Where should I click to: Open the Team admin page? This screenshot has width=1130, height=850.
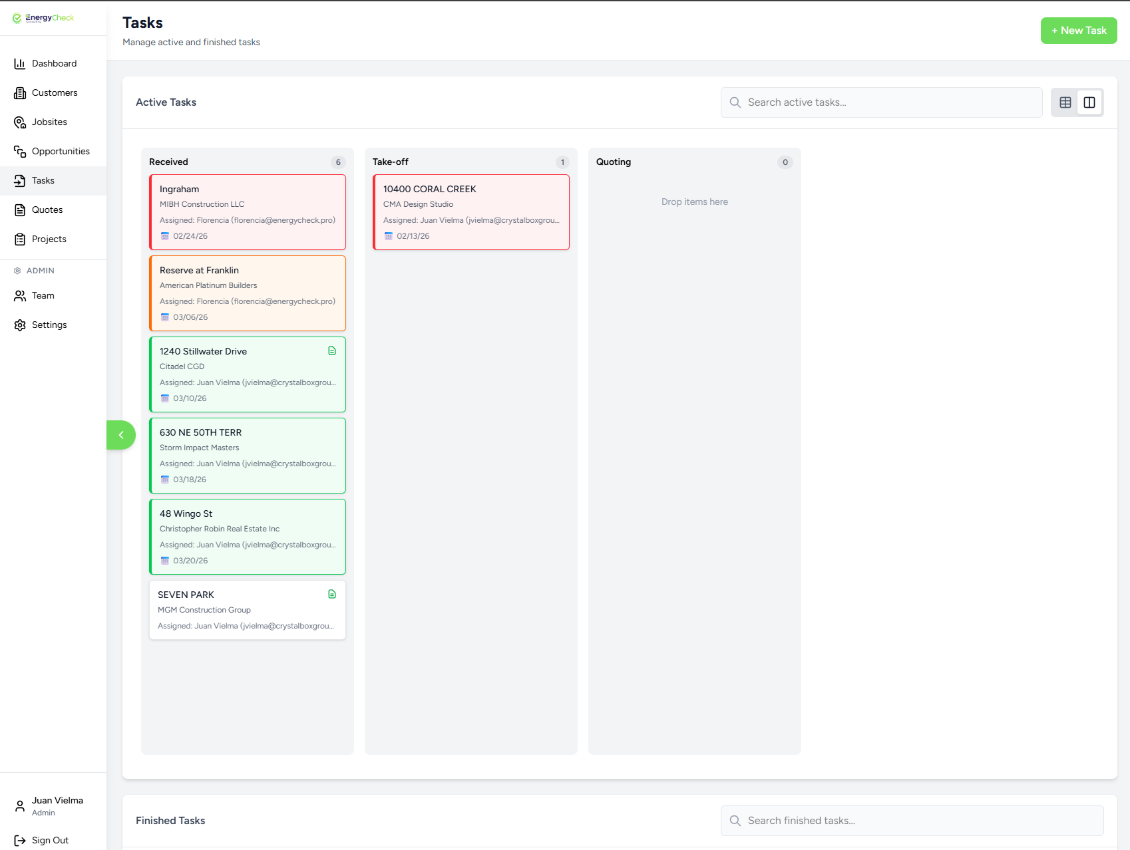pyautogui.click(x=43, y=296)
